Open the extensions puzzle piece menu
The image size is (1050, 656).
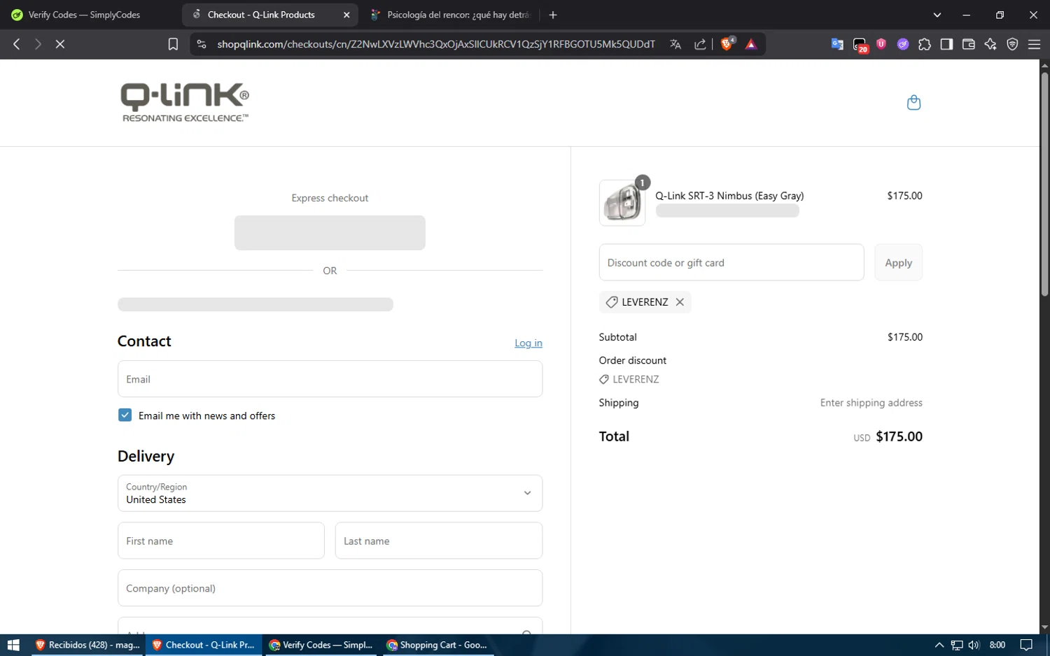[925, 44]
